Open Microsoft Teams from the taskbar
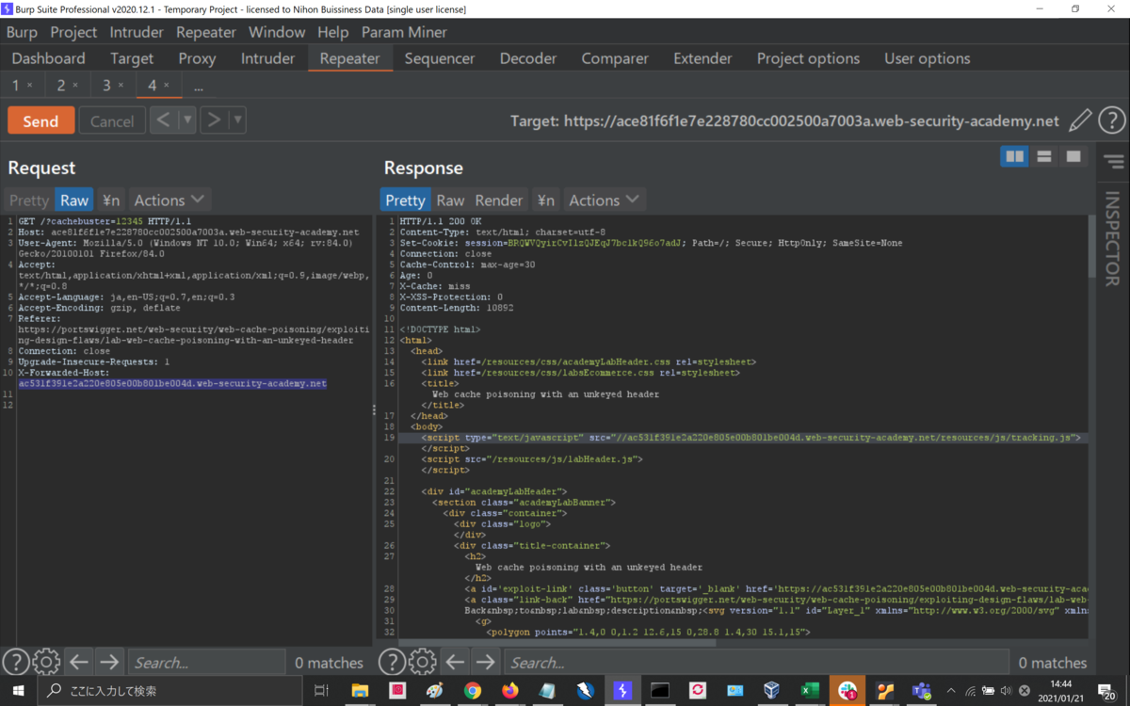Screen dimensions: 1130x706 click(x=921, y=691)
